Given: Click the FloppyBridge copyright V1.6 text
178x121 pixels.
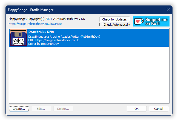Looking at the screenshot, I should click(x=47, y=19).
